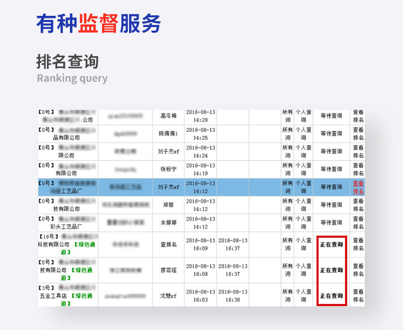403x330 pixels.
Task: Click 查看排名 for the 沈慧xf row
Action: 358,295
